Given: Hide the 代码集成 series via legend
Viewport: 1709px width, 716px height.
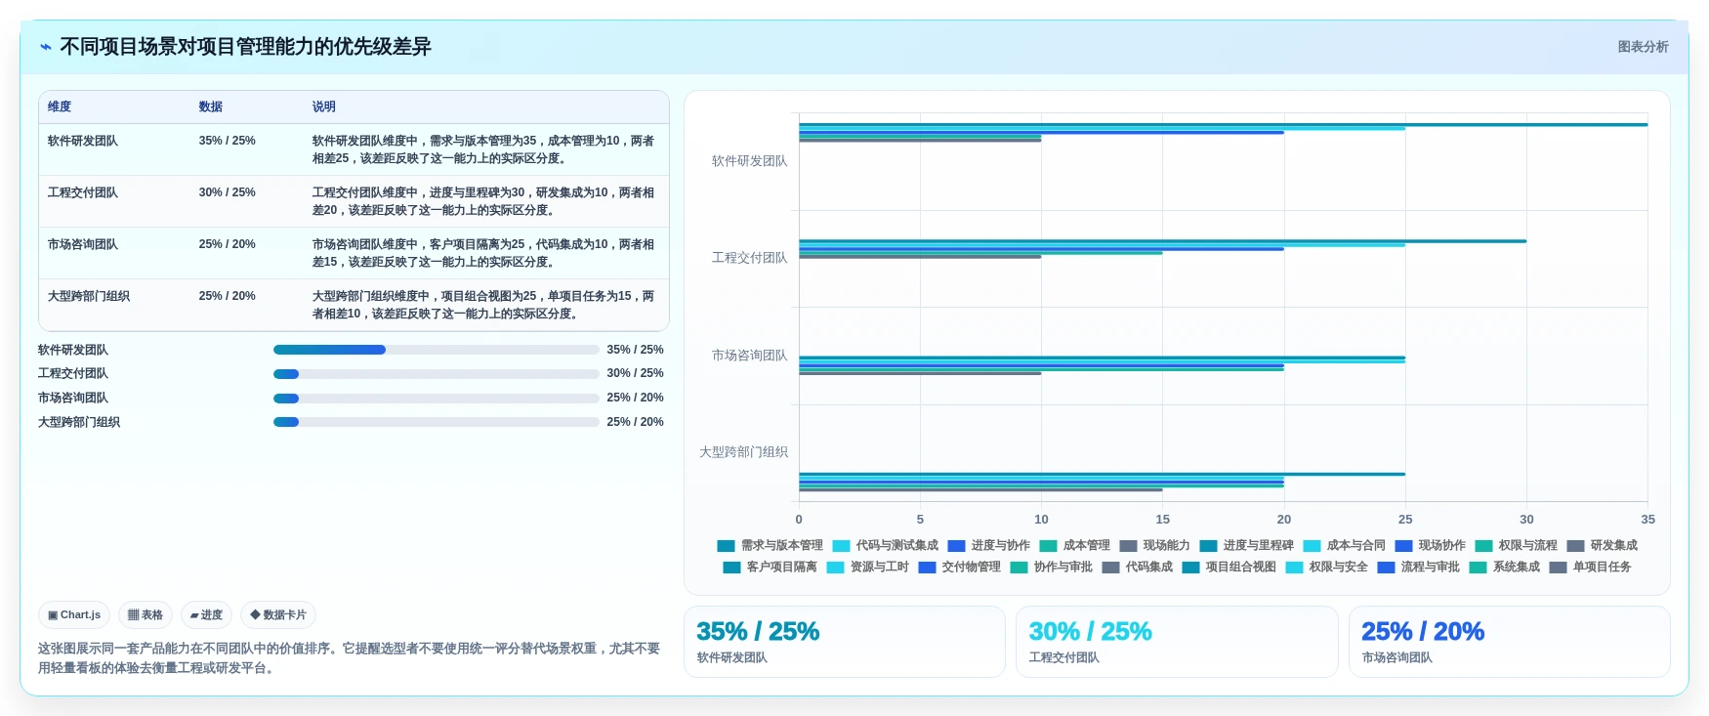Looking at the screenshot, I should click(1137, 568).
